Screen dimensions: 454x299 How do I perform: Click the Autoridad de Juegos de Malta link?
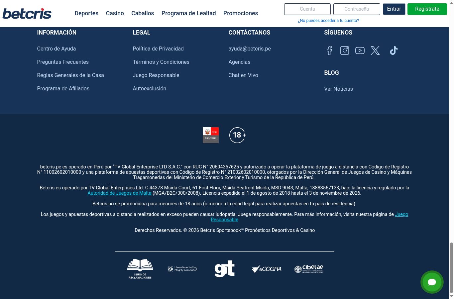click(119, 193)
